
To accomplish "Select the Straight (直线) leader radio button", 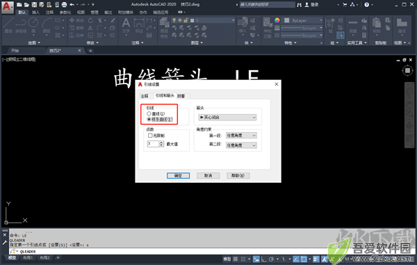I will pos(149,113).
